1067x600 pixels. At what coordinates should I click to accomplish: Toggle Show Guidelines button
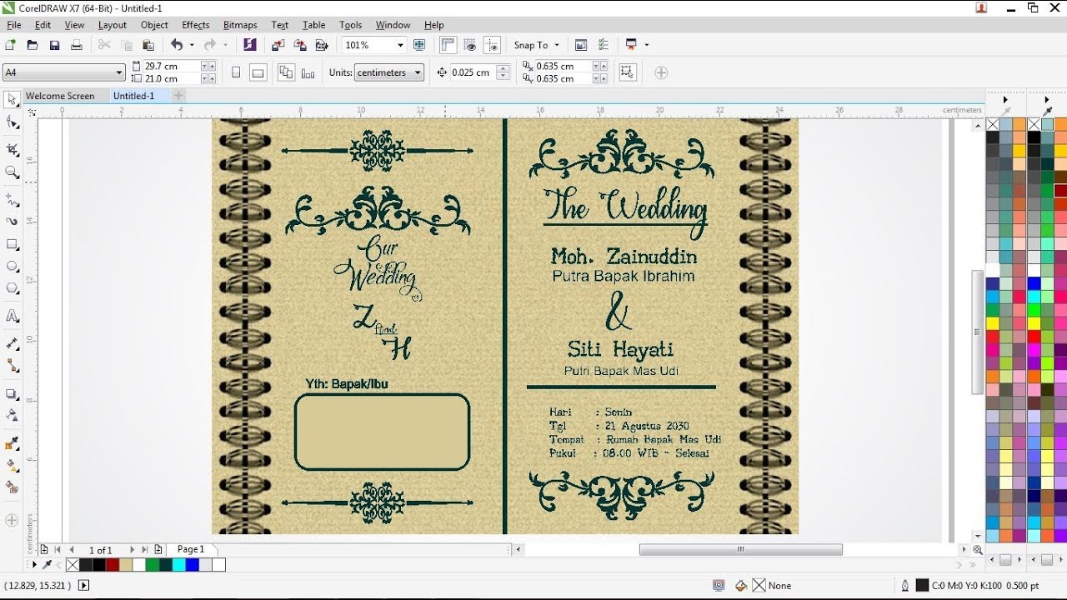492,45
